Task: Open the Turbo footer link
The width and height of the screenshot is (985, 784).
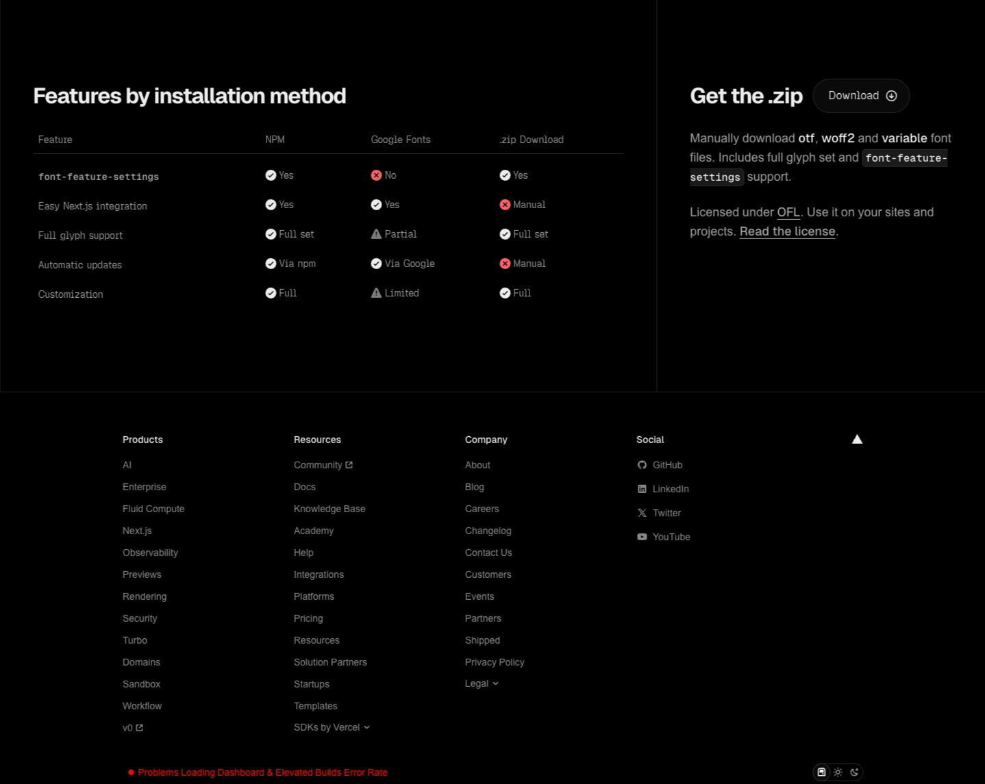Action: 135,640
